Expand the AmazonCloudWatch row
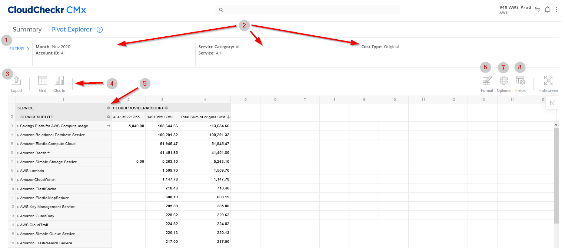 tap(18, 180)
